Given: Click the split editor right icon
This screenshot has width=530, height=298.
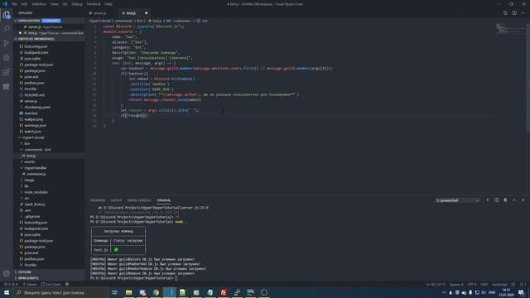Looking at the screenshot, I should click(514, 13).
